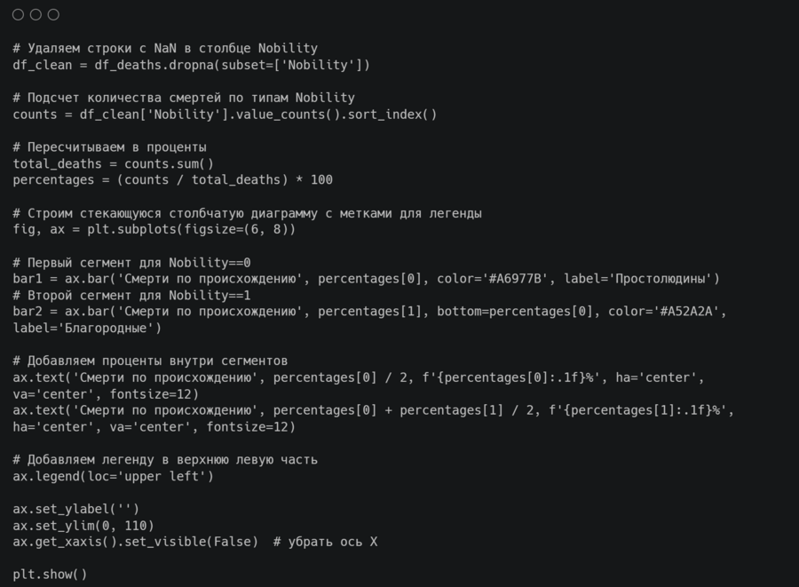Screen dimensions: 799x587
Task: Click the '# Пересчитываем в проценты' comment
Action: (109, 147)
